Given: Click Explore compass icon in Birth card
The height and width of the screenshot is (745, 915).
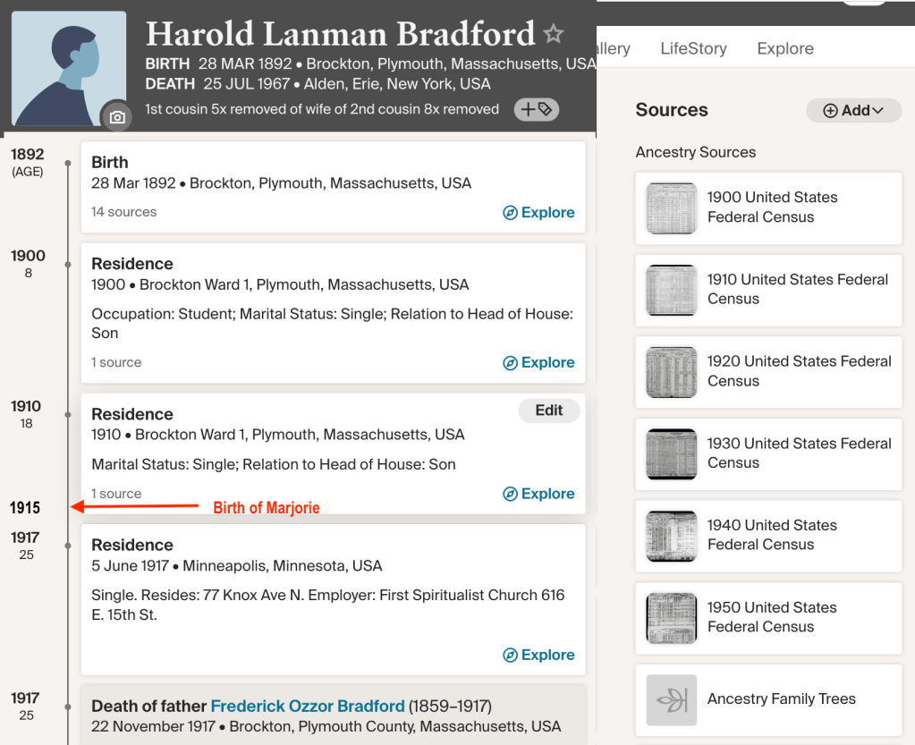Looking at the screenshot, I should pyautogui.click(x=511, y=213).
